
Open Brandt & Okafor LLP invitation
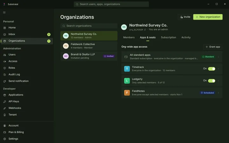pyautogui.click(x=89, y=56)
